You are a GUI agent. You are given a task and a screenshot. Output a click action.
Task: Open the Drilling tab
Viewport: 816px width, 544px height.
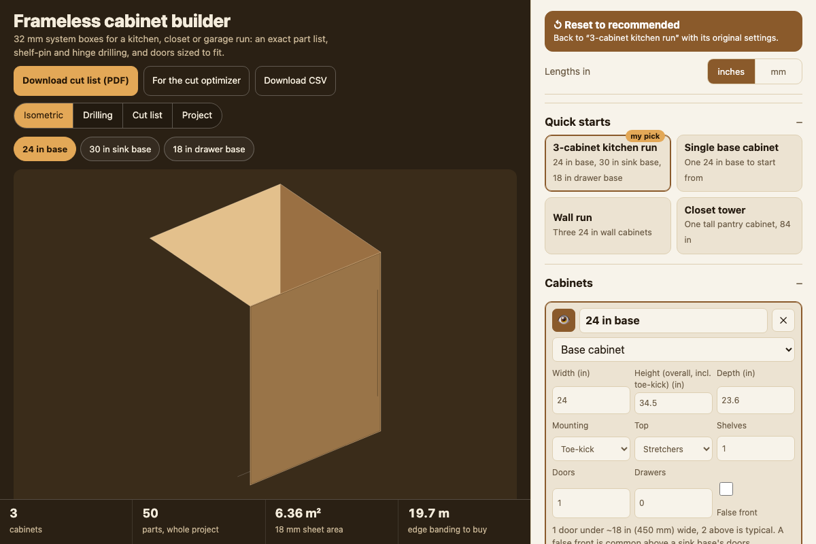(x=98, y=116)
